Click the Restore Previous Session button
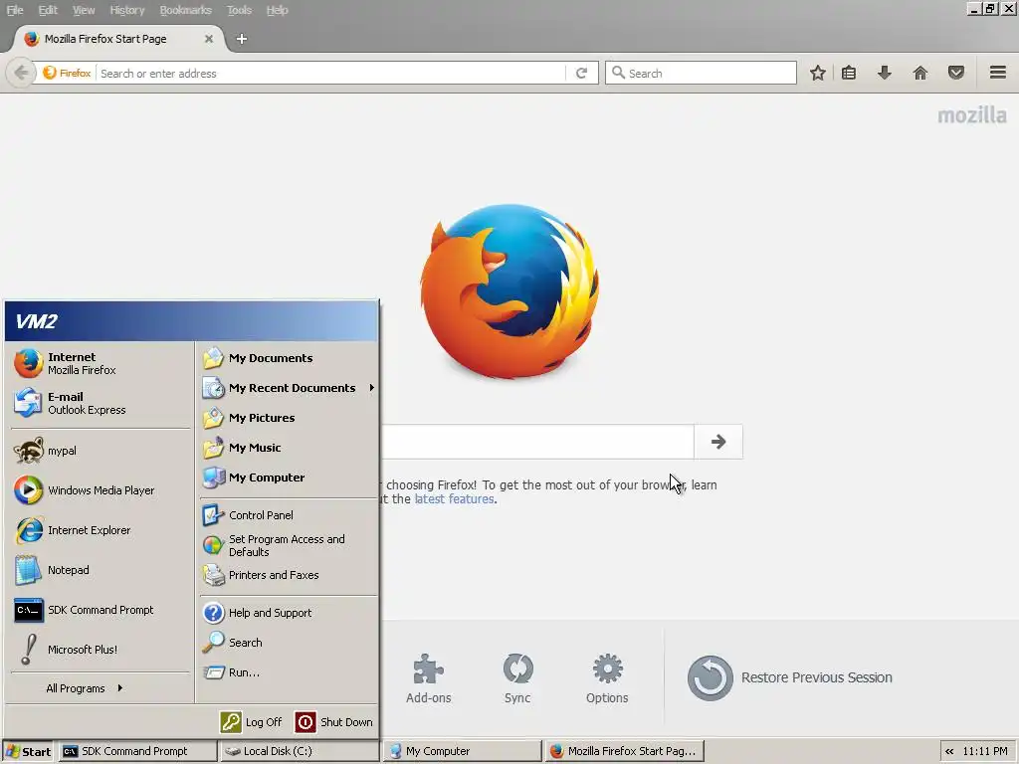1019x764 pixels. click(x=789, y=677)
